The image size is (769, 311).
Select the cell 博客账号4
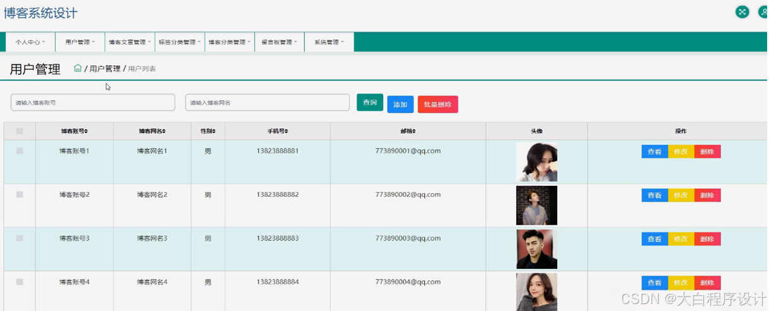coord(74,282)
